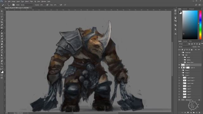The width and height of the screenshot is (203, 114).
Task: Toggle lock transparent pixels
Action: coord(182,50)
